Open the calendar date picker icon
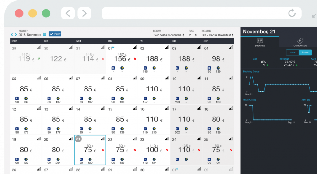The image size is (317, 174). tap(45, 34)
